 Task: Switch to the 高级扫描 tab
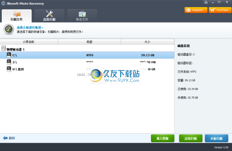(49, 16)
